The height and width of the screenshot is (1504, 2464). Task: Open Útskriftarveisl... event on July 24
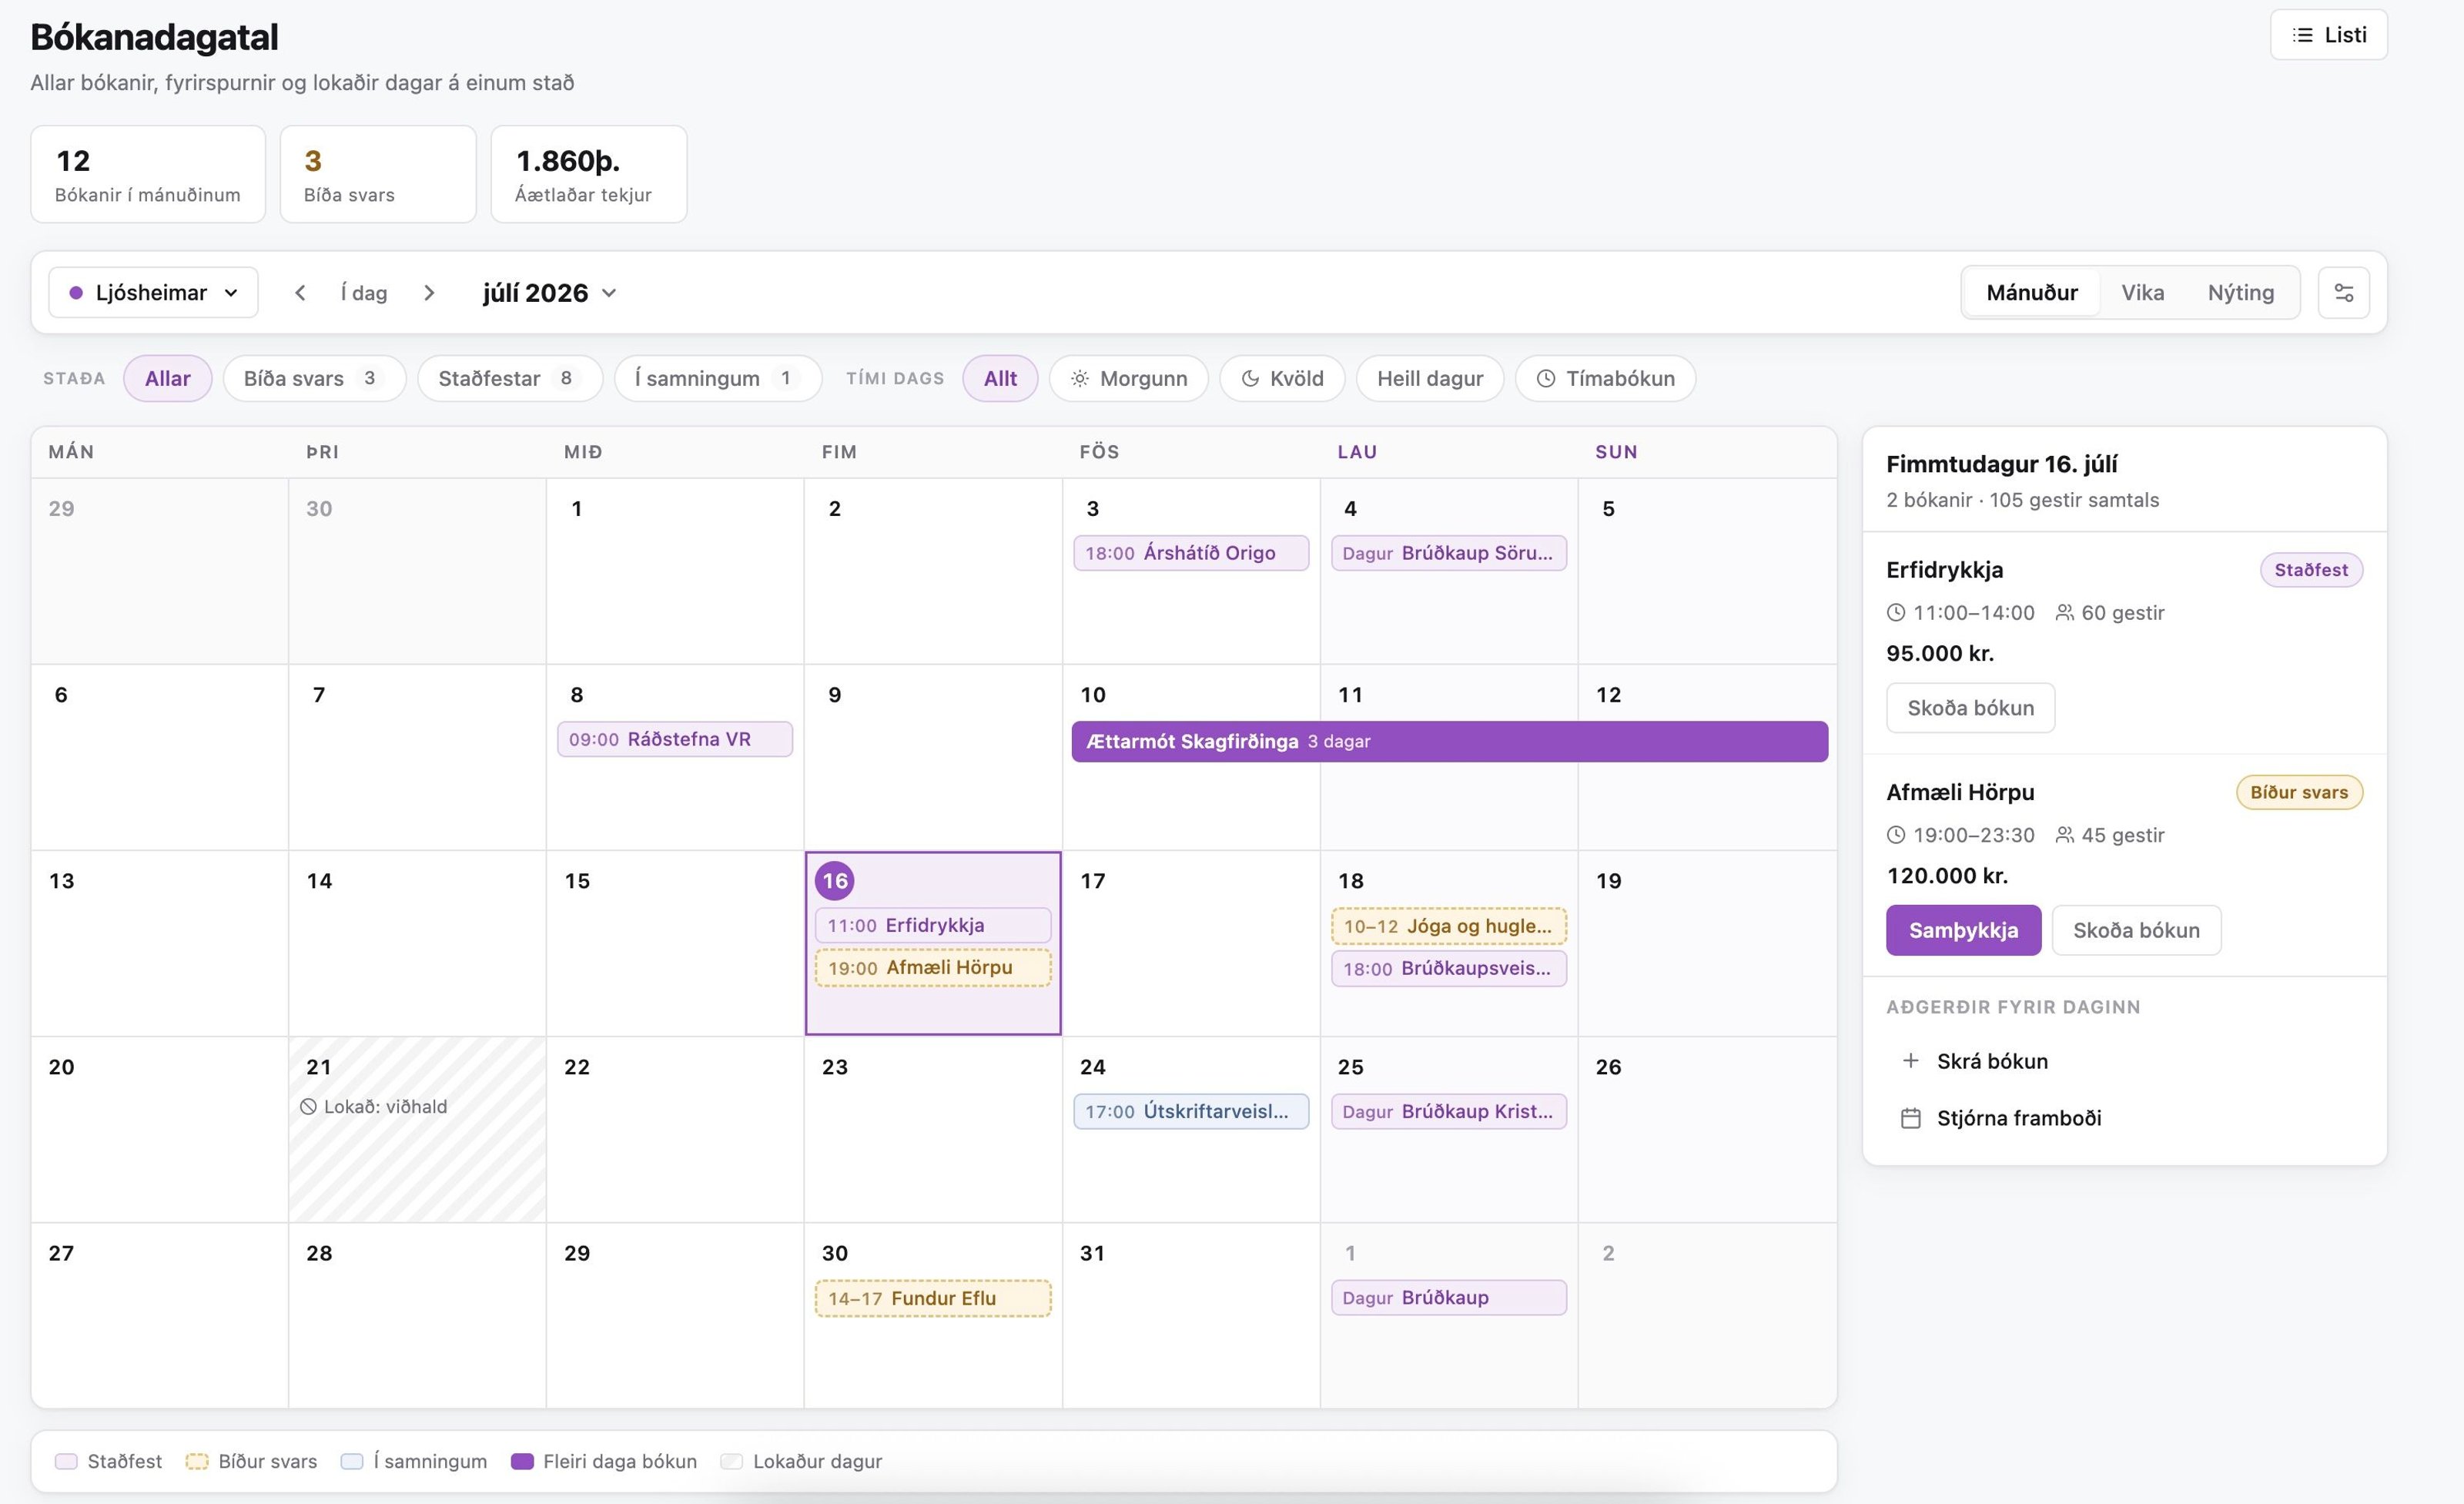pyautogui.click(x=1191, y=1111)
